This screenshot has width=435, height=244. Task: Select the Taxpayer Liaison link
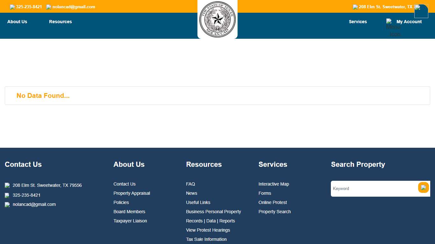tap(130, 221)
